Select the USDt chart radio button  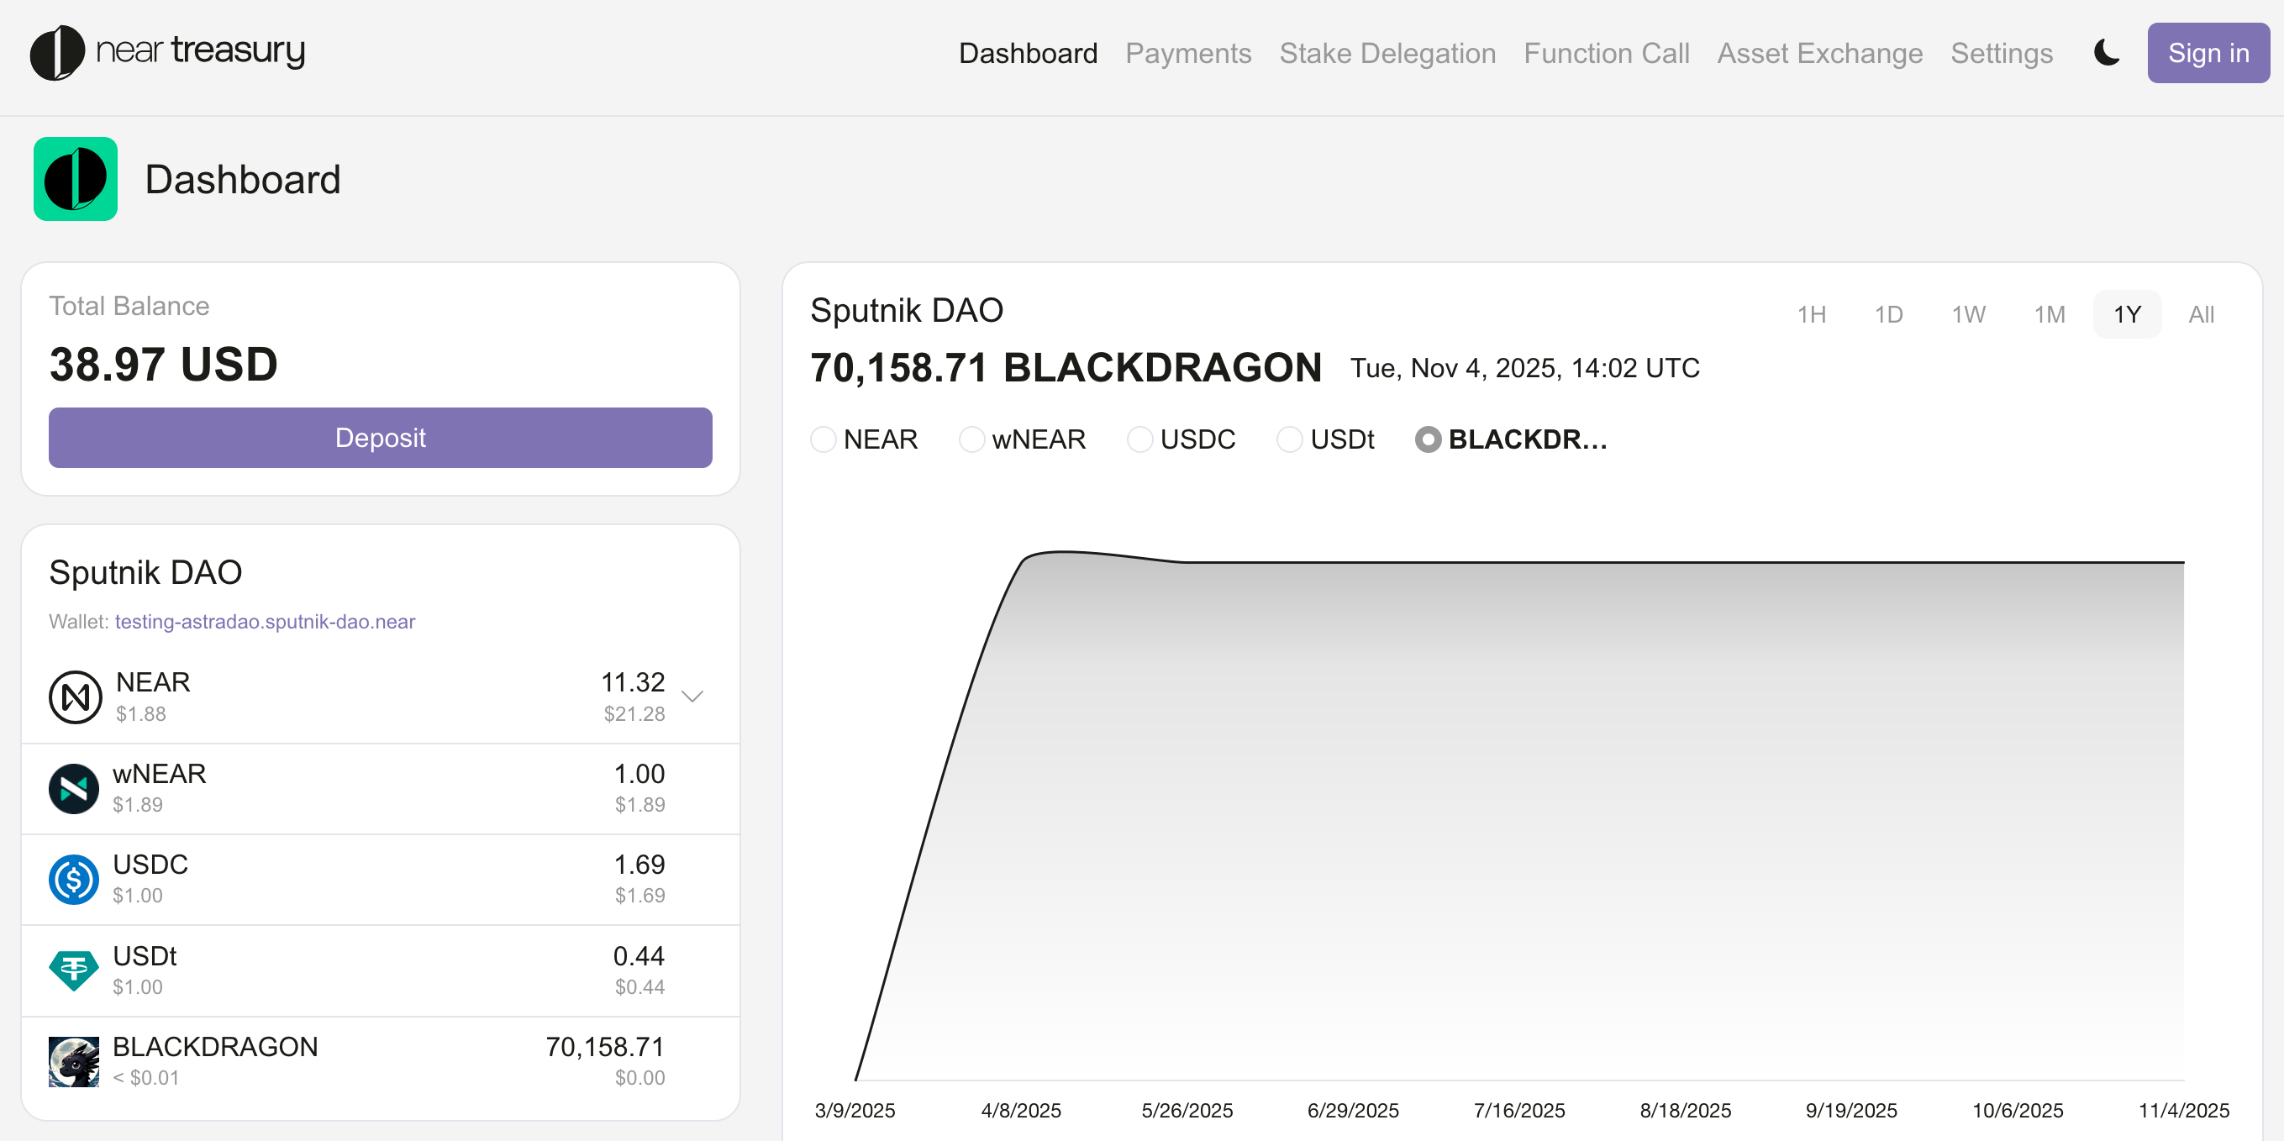pyautogui.click(x=1289, y=439)
